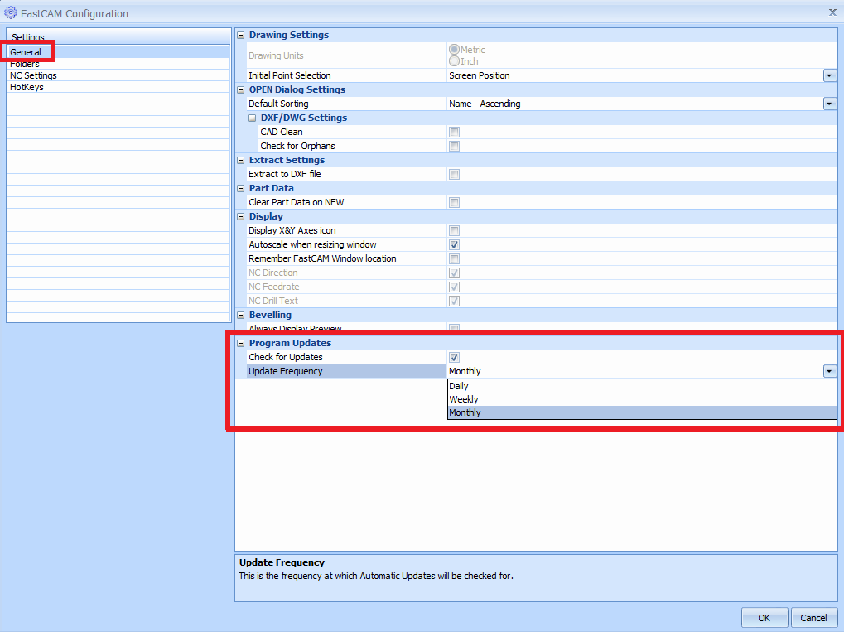Image resolution: width=844 pixels, height=632 pixels.
Task: Click the Program Updates section heading
Action: [x=290, y=343]
